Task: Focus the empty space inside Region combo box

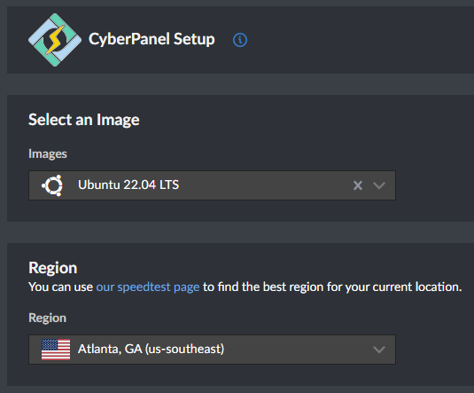Action: click(x=298, y=350)
